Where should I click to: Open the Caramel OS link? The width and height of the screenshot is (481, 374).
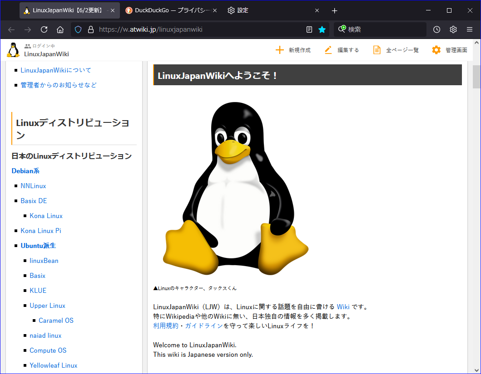click(x=56, y=321)
